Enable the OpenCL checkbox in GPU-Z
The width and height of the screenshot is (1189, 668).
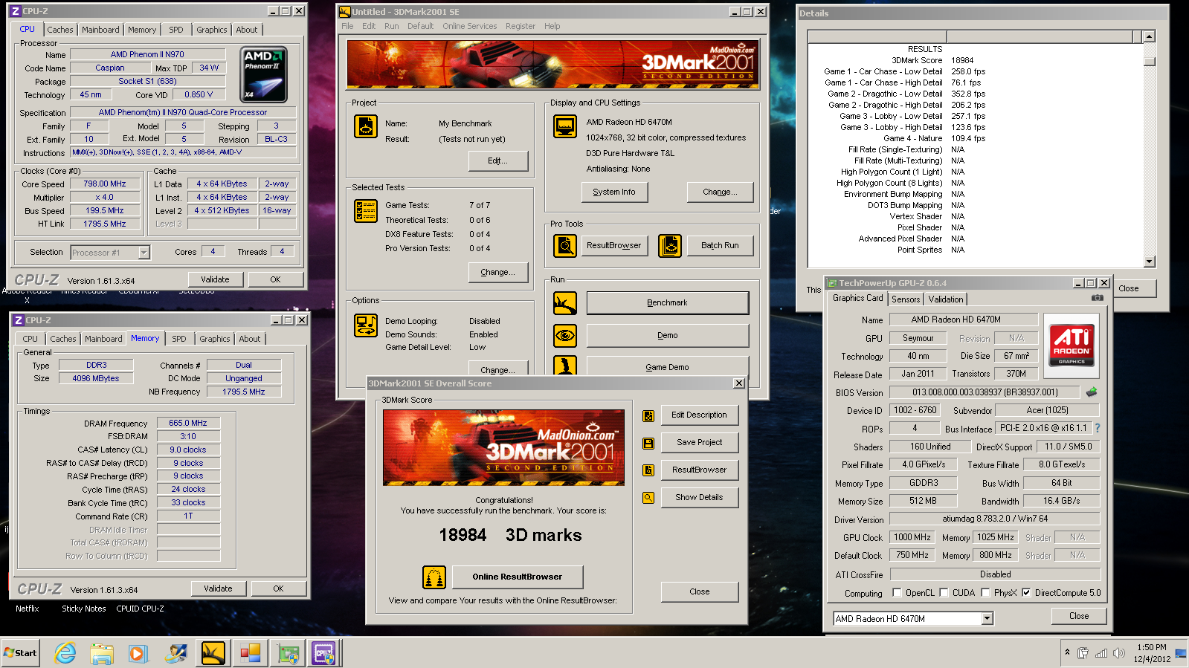coord(897,593)
